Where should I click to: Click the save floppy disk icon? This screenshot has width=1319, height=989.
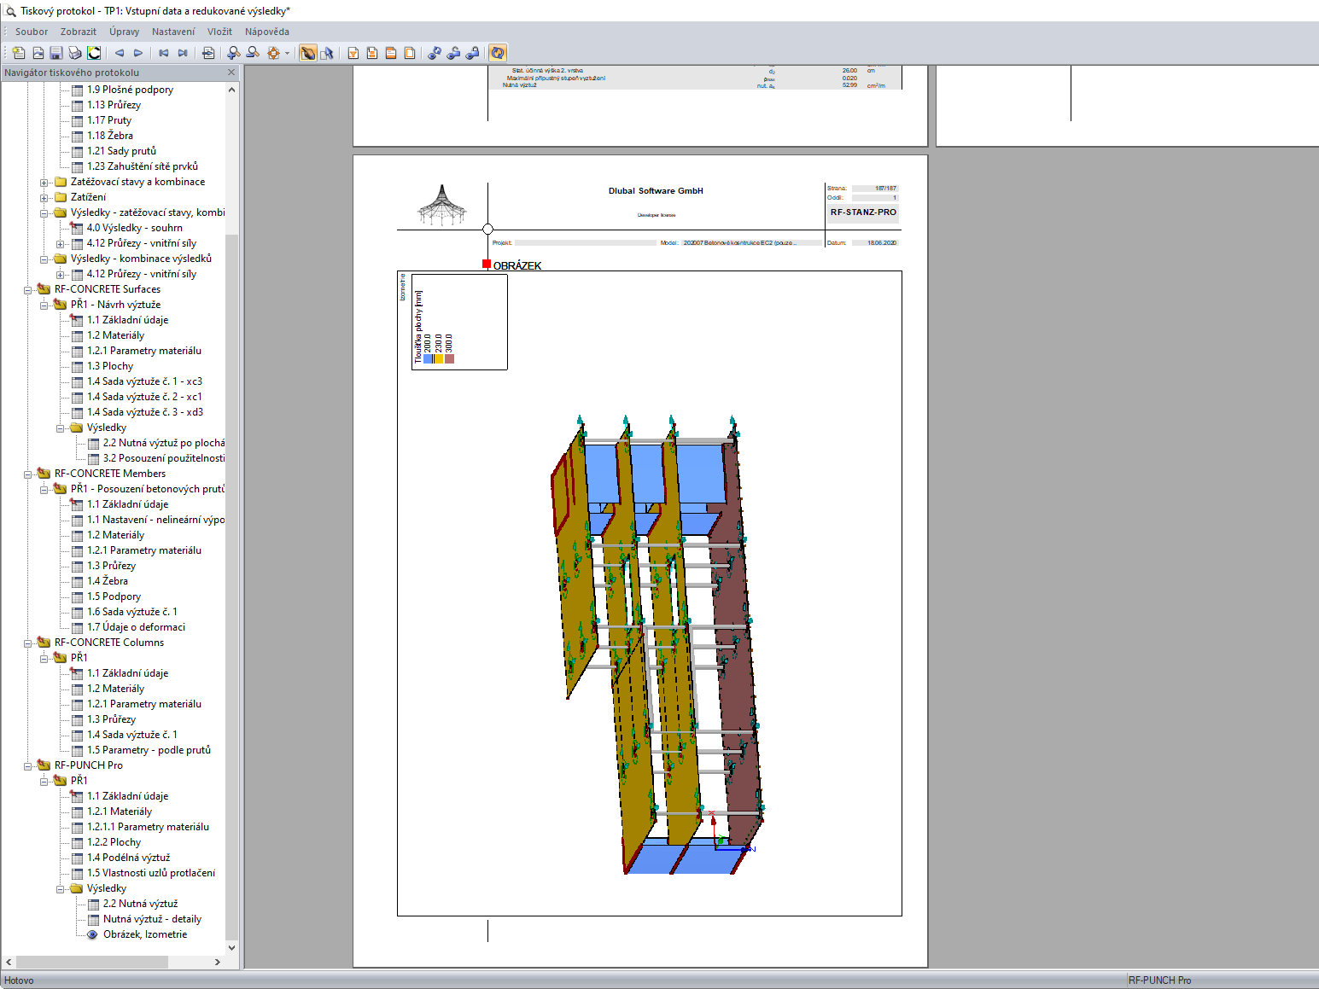point(56,53)
